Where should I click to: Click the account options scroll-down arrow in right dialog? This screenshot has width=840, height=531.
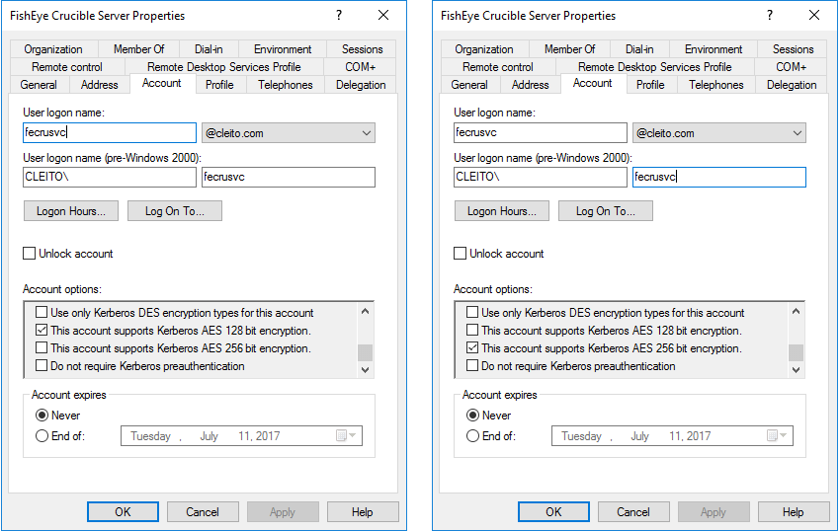[797, 370]
